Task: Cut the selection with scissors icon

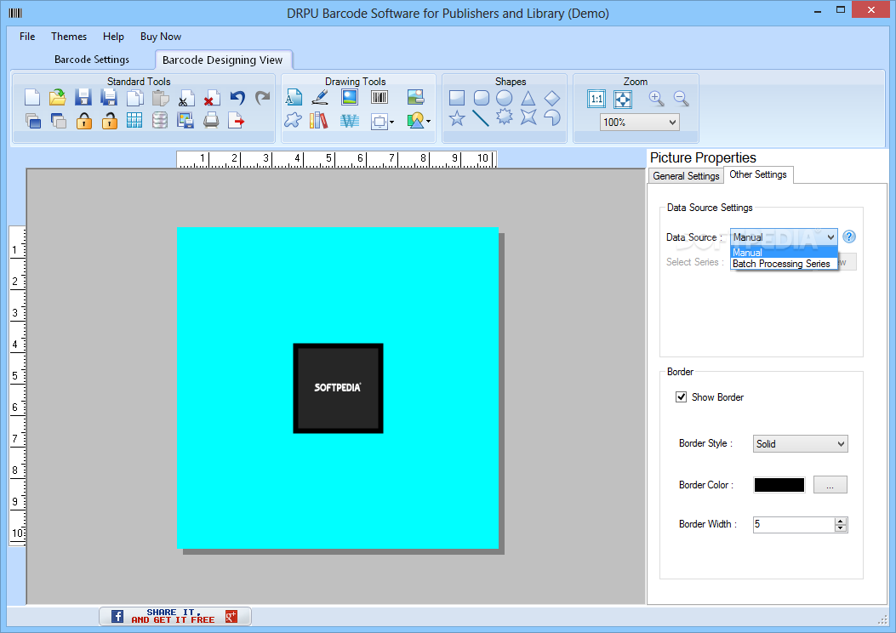Action: pos(185,98)
